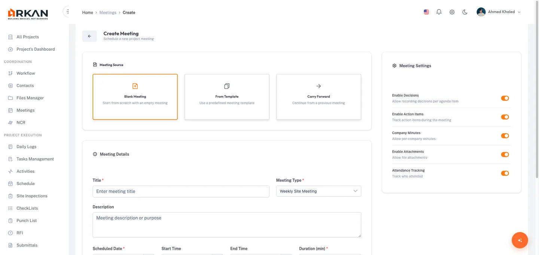Open the Daily Logs panel

(x=26, y=146)
